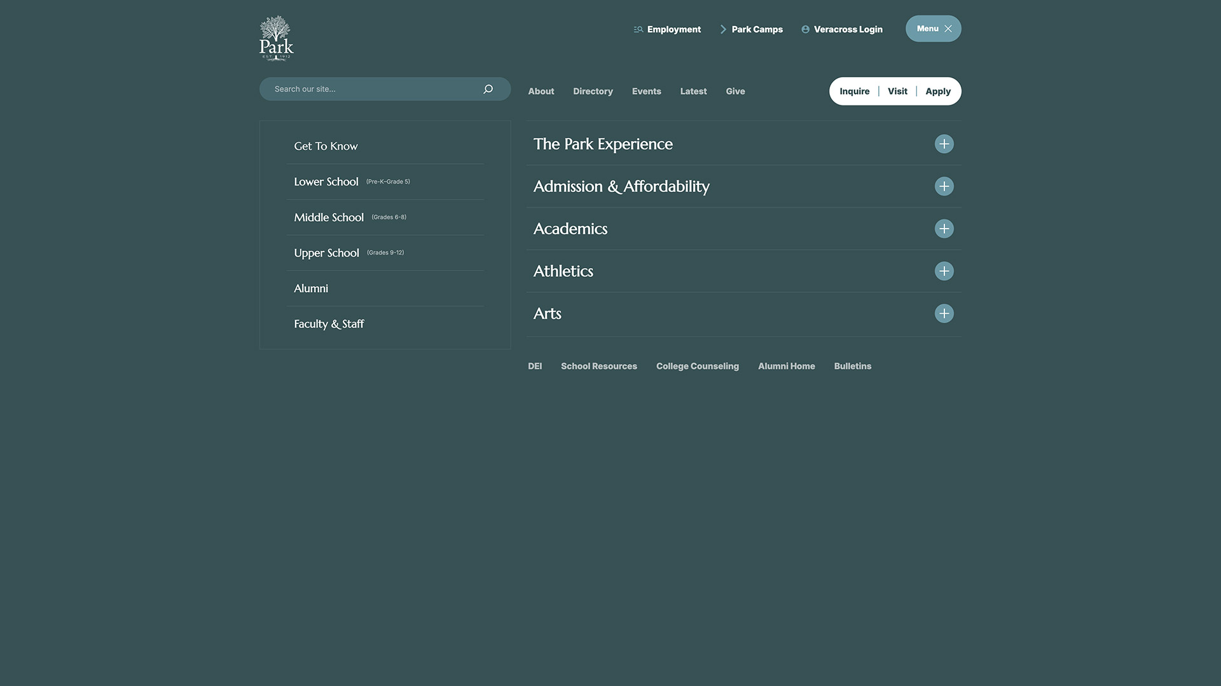Screen dimensions: 1221x686
Task: Click the Apply button
Action: click(x=937, y=91)
